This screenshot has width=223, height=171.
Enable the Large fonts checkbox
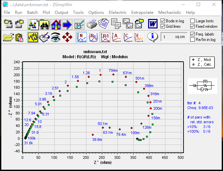pos(192,21)
